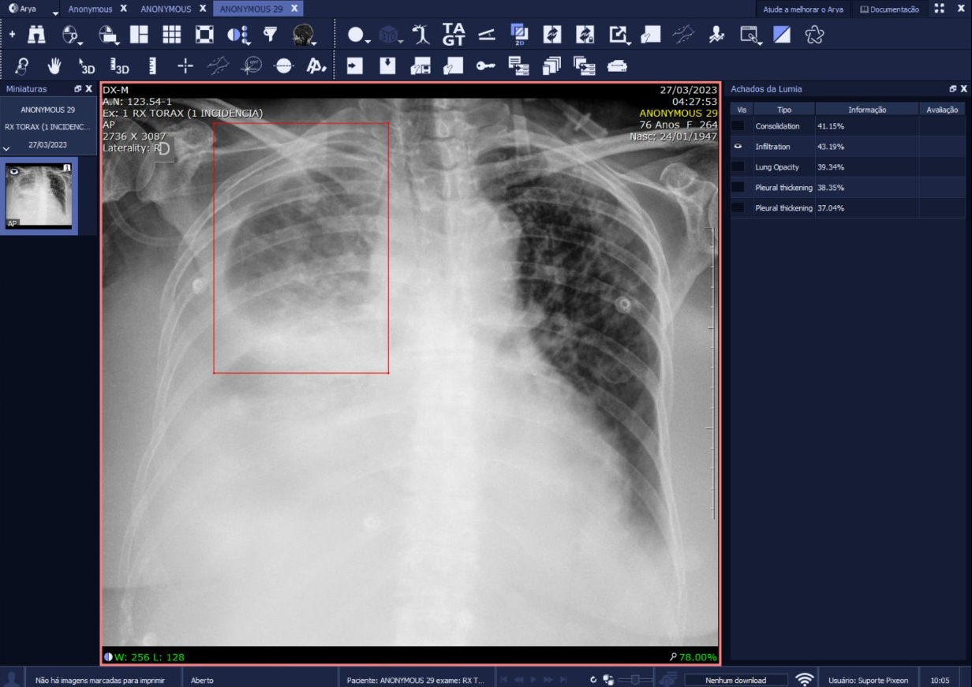Toggle the 2D overlay mode icon
Screen dimensions: 972x687
tap(519, 34)
